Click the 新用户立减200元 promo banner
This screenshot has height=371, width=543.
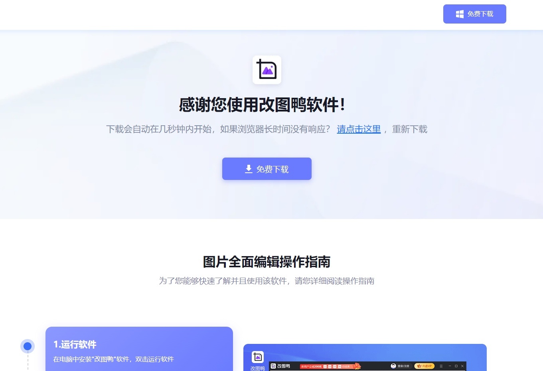(331, 366)
